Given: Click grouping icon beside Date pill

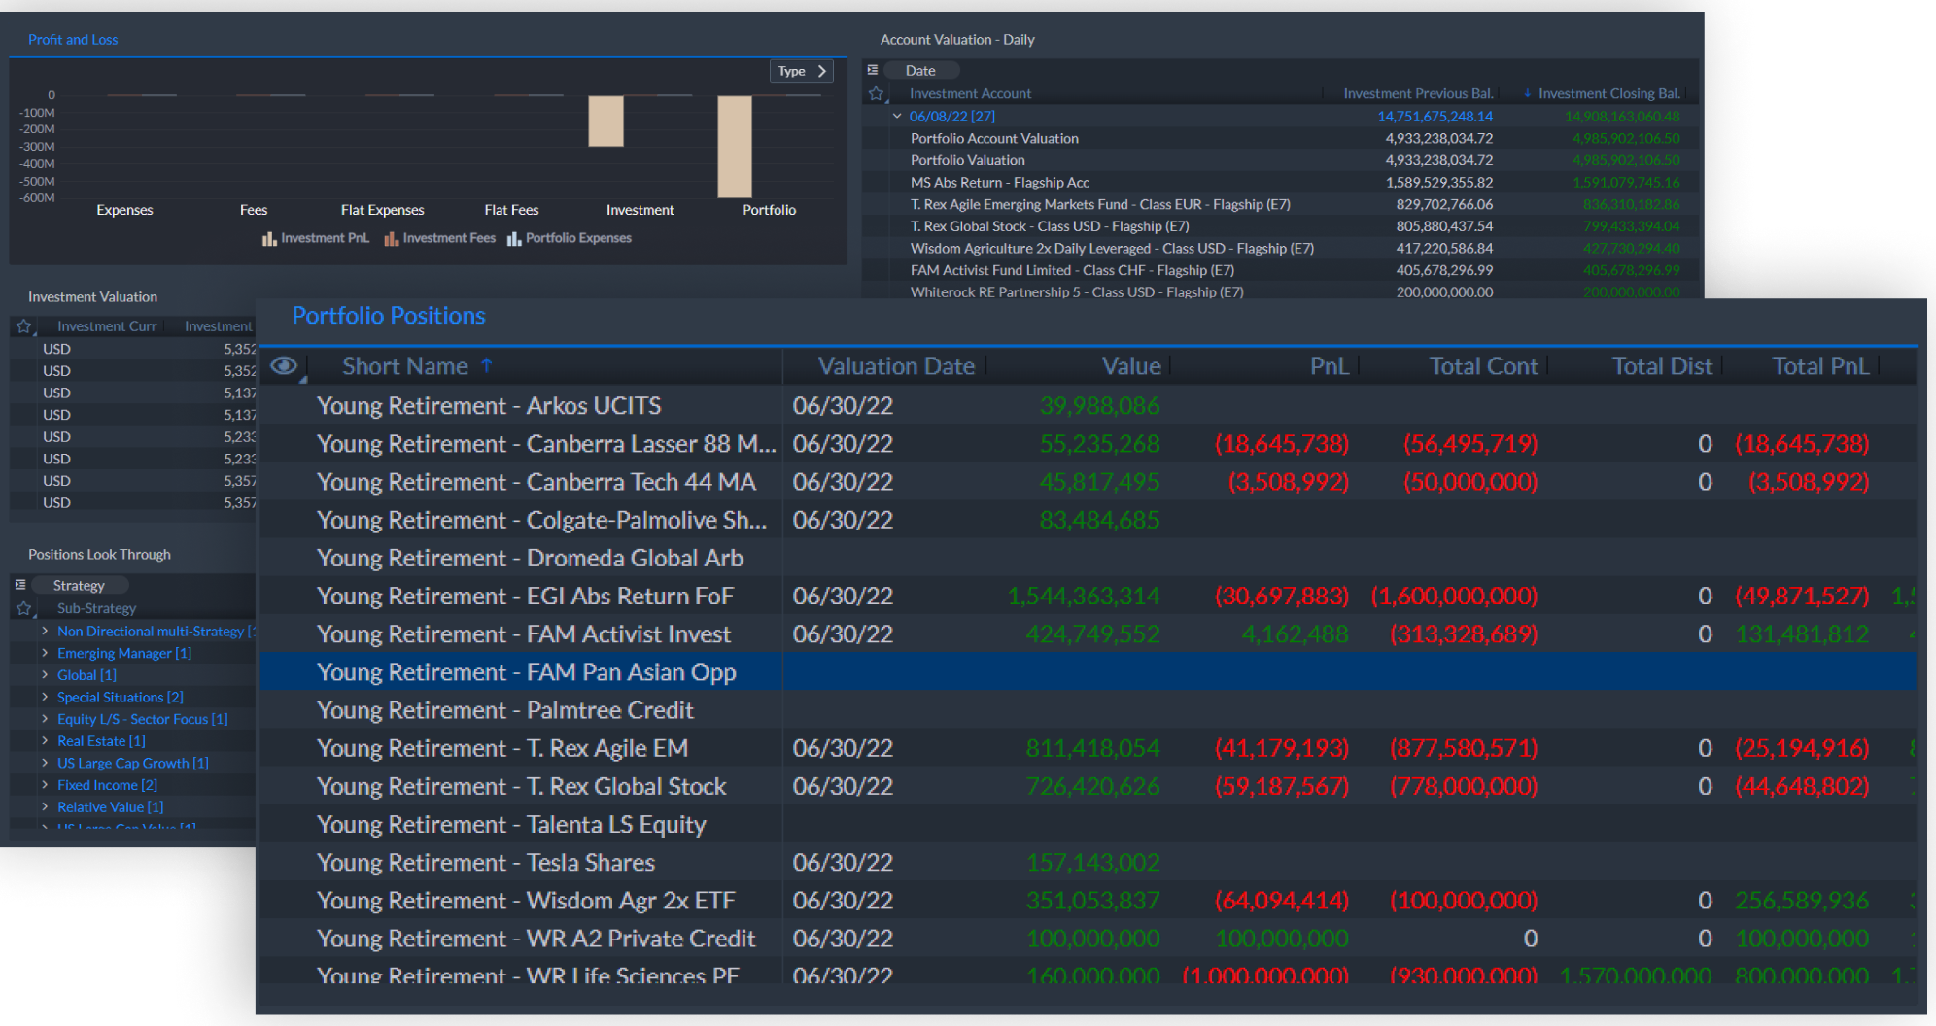Looking at the screenshot, I should pyautogui.click(x=873, y=70).
